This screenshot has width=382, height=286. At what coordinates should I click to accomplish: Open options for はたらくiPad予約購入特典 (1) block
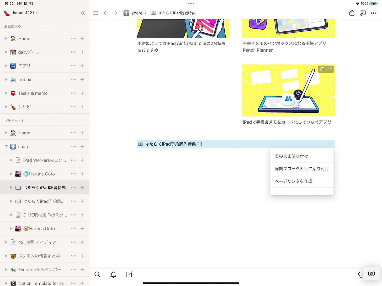(x=330, y=144)
